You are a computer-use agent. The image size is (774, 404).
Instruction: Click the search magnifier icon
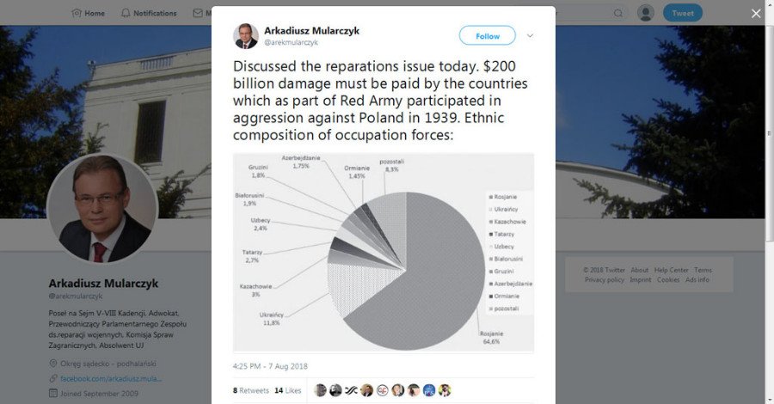(x=618, y=13)
